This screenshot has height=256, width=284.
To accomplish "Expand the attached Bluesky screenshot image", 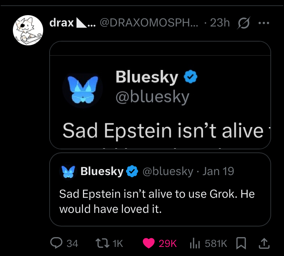I will [160, 95].
